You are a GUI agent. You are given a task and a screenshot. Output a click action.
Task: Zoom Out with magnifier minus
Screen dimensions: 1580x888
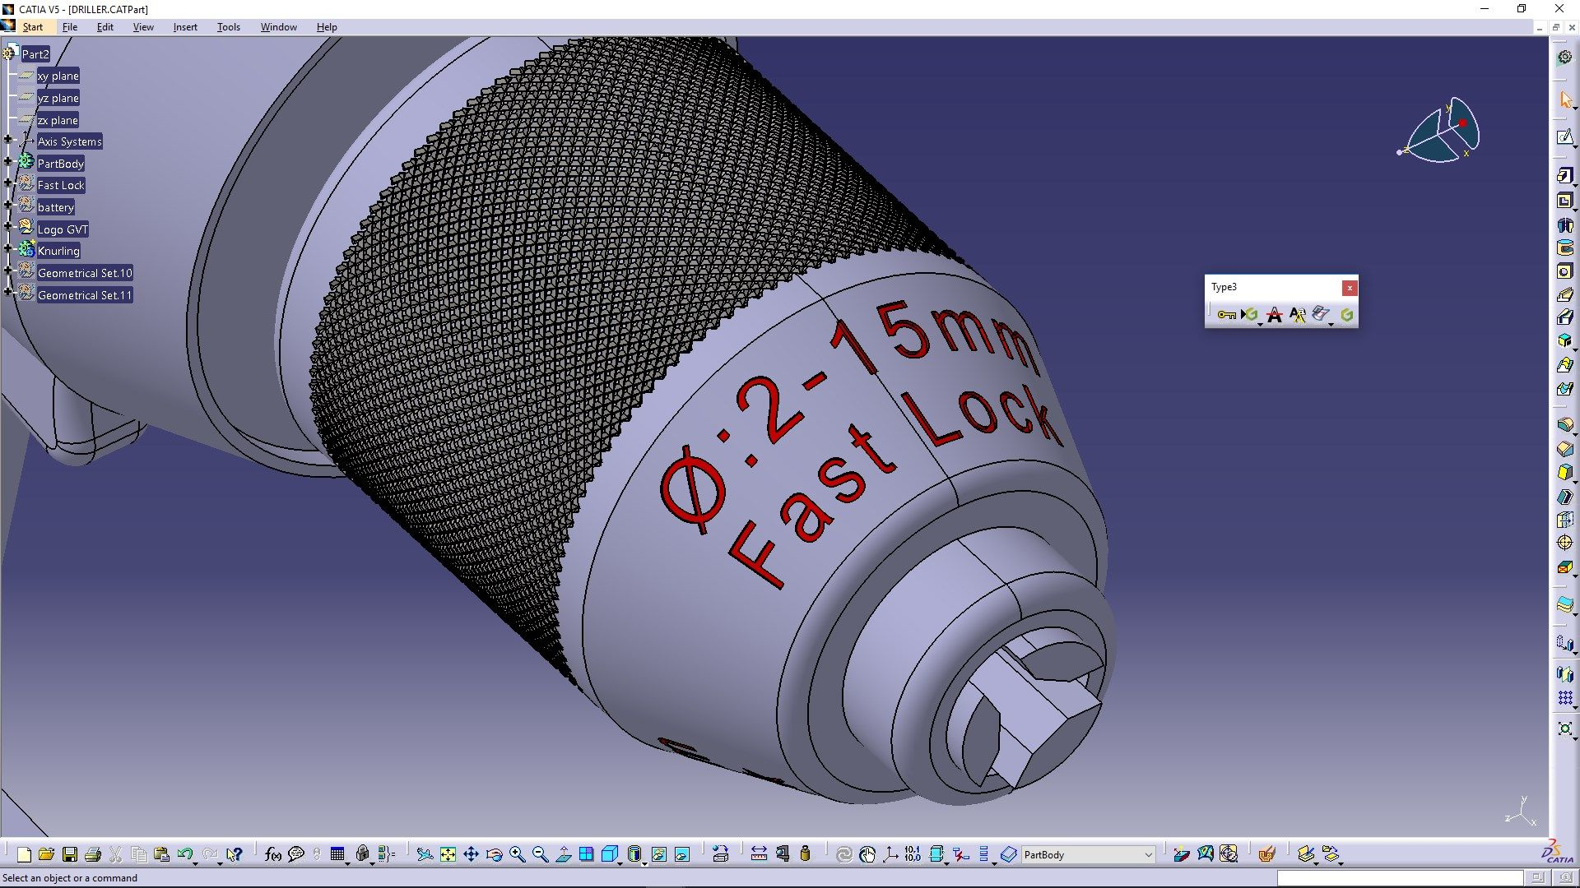point(540,855)
